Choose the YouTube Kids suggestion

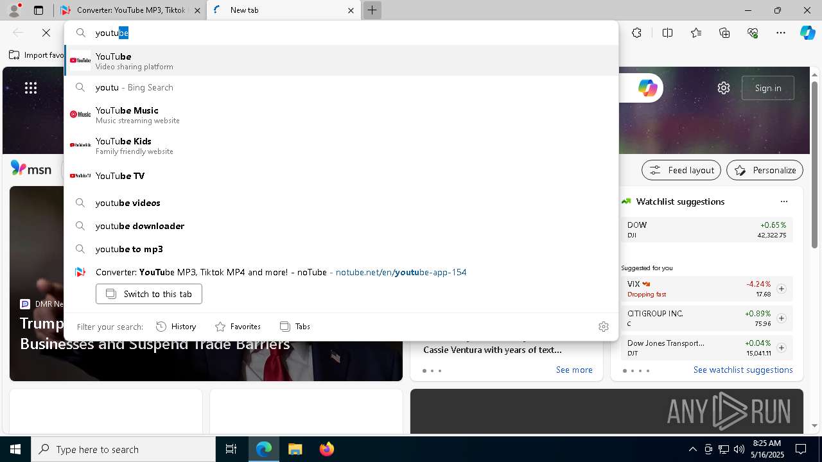[x=342, y=146]
